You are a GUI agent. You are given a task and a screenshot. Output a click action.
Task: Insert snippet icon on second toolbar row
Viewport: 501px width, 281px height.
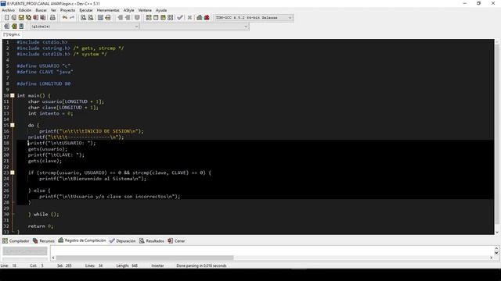click(6, 26)
